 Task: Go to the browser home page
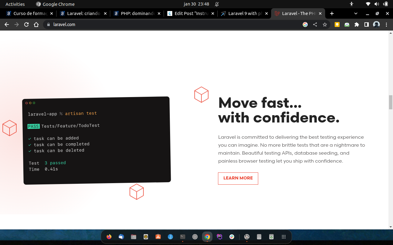[36, 24]
